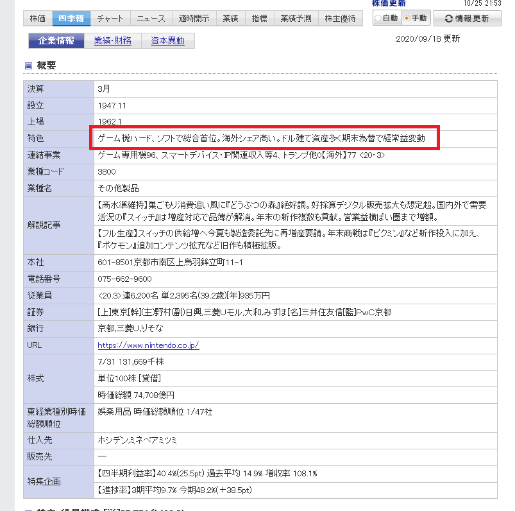Click the 10/25 21:53 timestamp
Viewport: 515px width, 511px height.
click(482, 3)
